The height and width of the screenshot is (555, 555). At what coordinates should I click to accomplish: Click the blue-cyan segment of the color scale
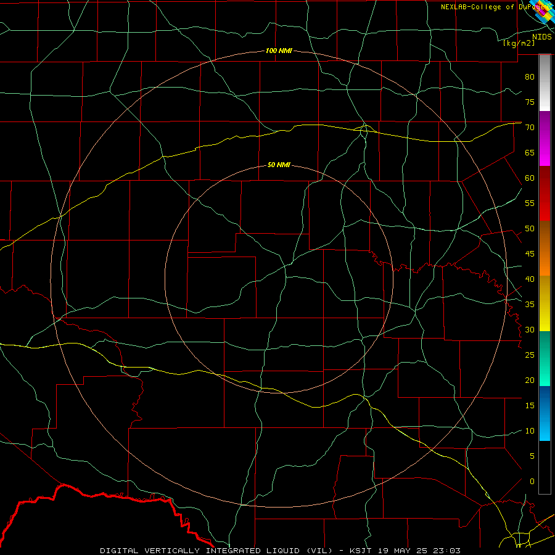click(545, 413)
